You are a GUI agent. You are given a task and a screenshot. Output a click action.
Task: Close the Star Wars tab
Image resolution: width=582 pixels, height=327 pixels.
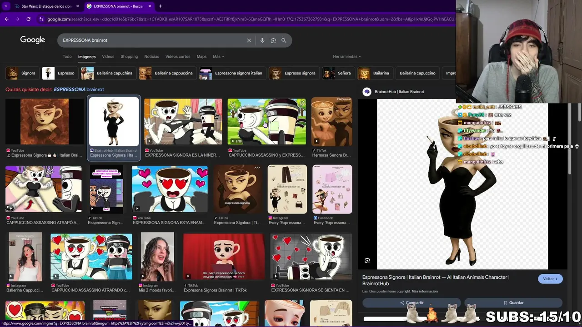pos(77,6)
